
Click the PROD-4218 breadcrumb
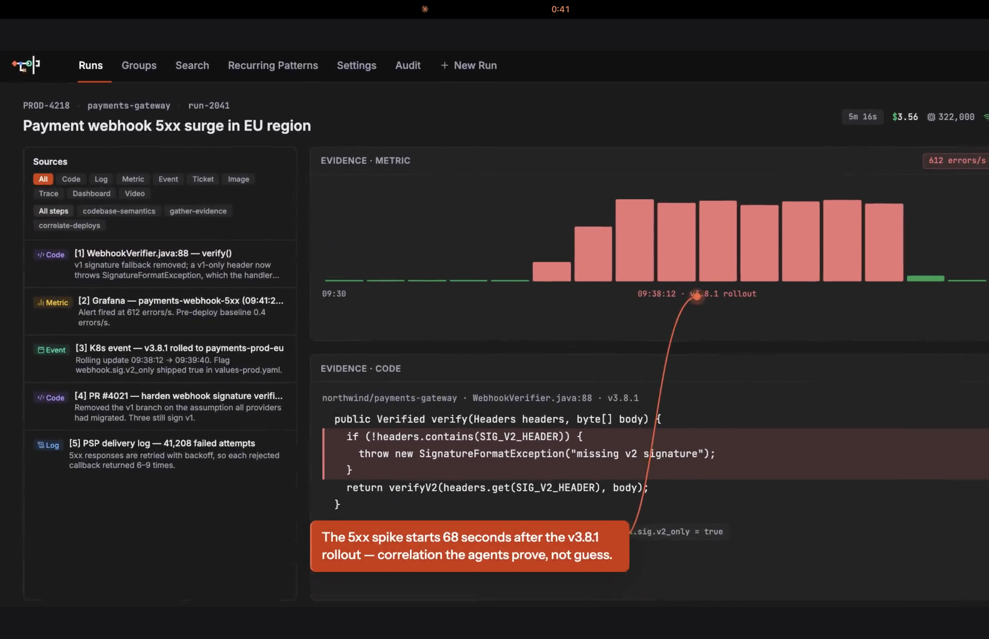(x=46, y=105)
